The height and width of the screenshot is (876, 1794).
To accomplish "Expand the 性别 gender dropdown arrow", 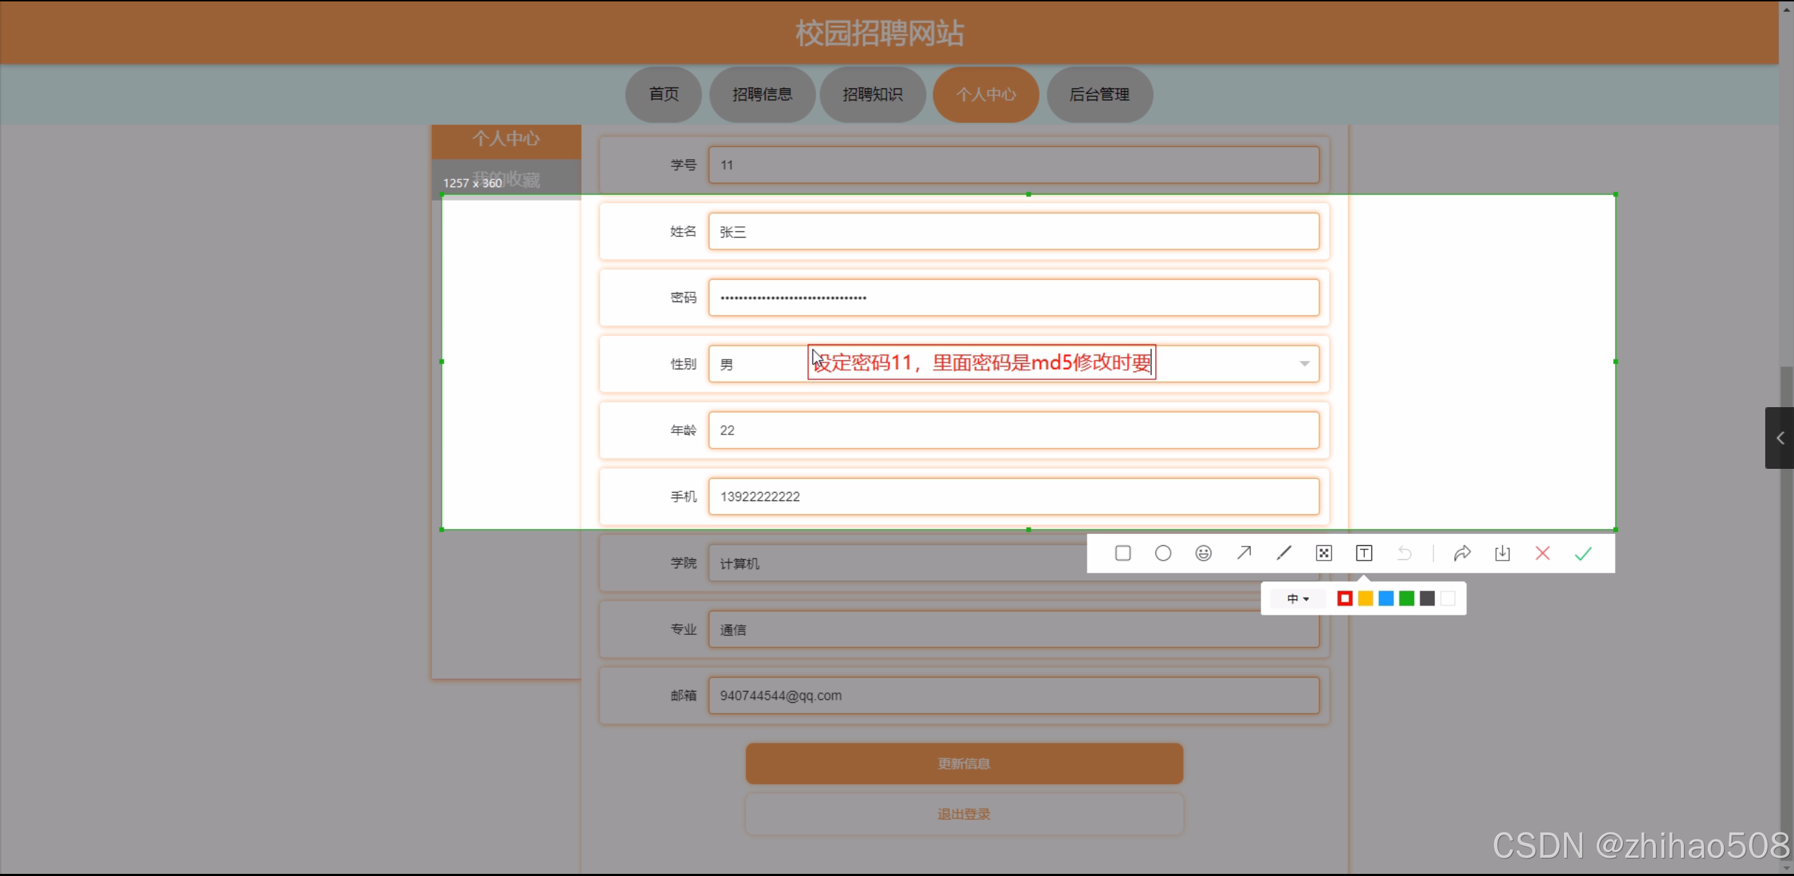I will pyautogui.click(x=1304, y=364).
